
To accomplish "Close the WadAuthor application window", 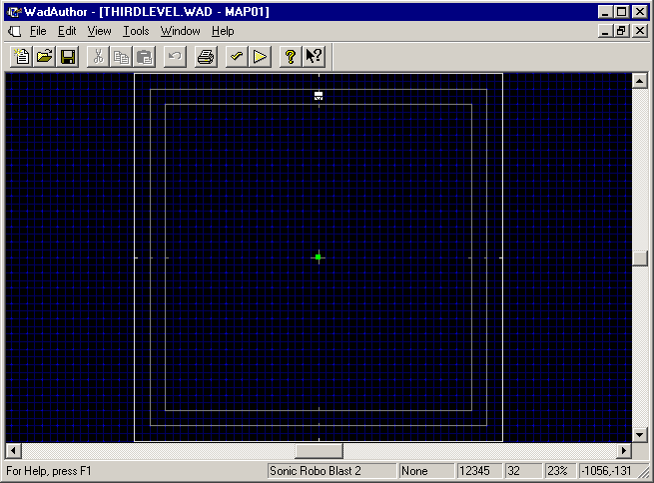I will [x=640, y=12].
